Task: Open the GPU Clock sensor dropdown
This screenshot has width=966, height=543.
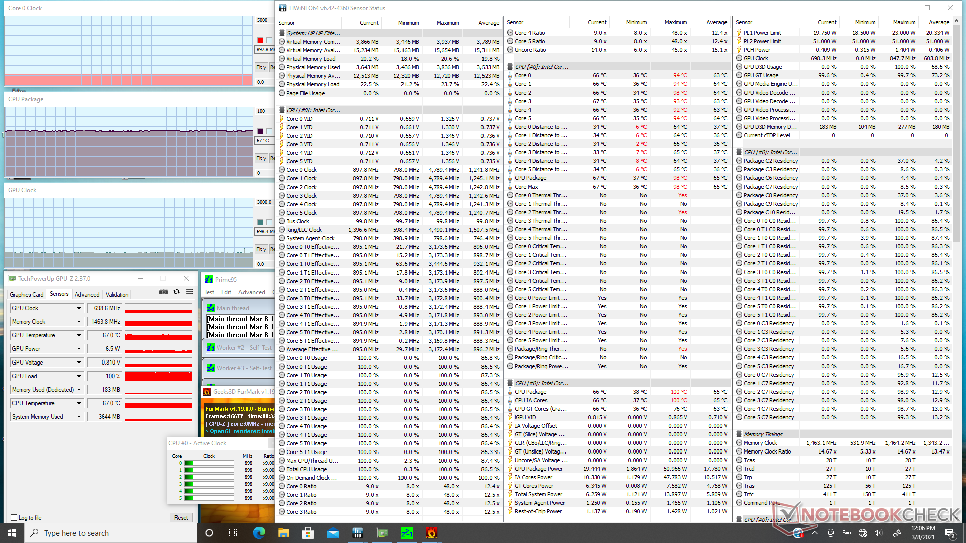Action: (79, 308)
